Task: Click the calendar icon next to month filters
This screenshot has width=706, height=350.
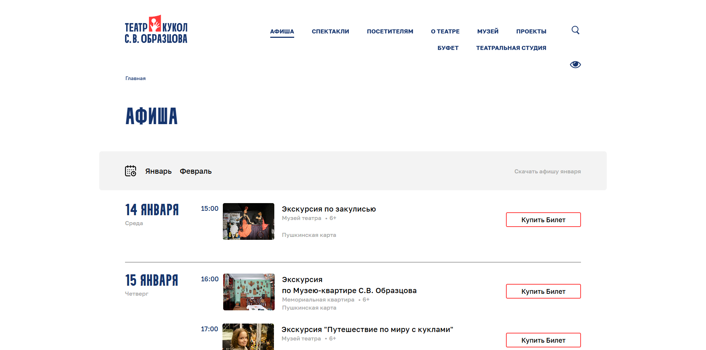Action: pos(130,171)
